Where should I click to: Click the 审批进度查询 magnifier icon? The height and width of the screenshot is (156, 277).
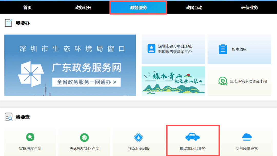click(x=30, y=137)
